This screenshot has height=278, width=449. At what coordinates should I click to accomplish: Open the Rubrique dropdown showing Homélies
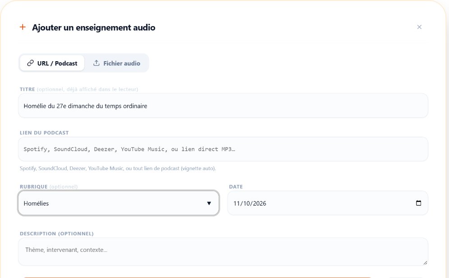point(119,203)
